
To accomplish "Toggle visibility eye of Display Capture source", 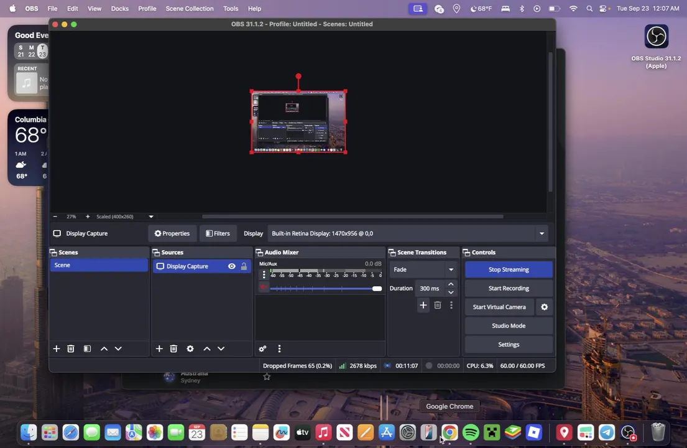I will tap(231, 266).
